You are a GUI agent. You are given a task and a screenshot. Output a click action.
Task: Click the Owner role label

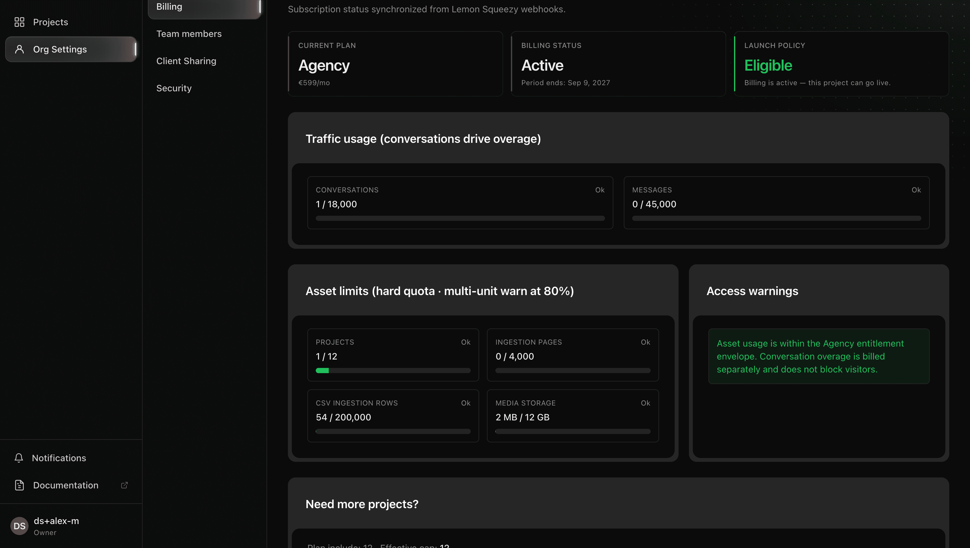pyautogui.click(x=45, y=532)
